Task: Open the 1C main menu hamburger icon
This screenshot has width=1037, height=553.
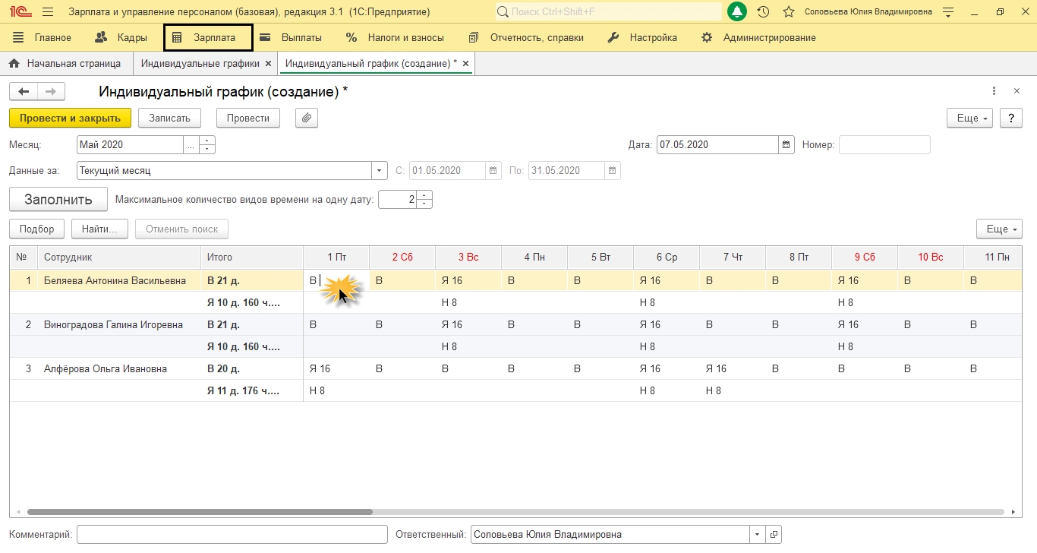Action: click(48, 12)
